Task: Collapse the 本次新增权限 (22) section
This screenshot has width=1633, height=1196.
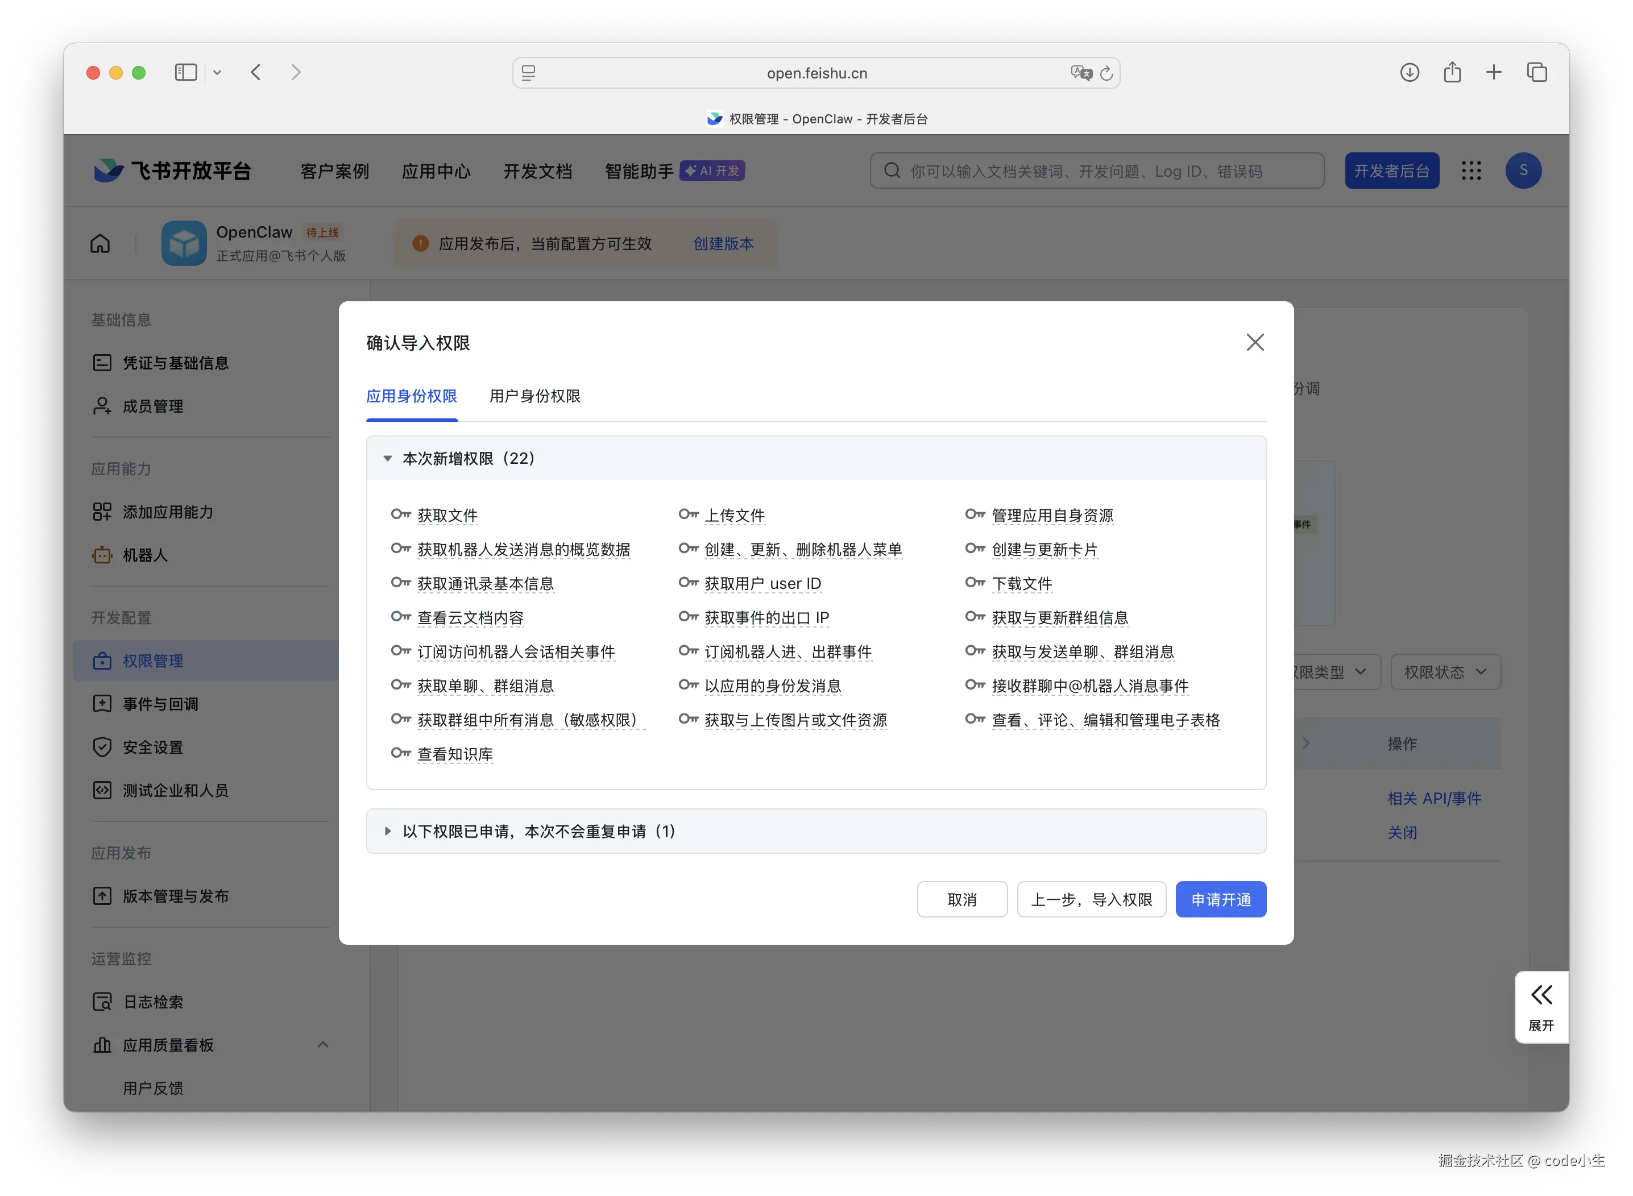Action: pos(388,458)
